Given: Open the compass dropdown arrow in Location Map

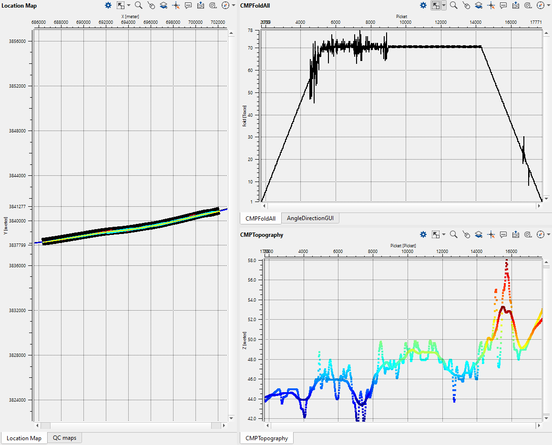Looking at the screenshot, I should (x=233, y=6).
